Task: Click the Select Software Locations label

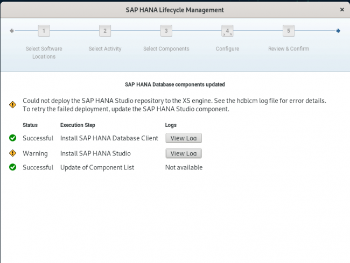Action: [44, 53]
